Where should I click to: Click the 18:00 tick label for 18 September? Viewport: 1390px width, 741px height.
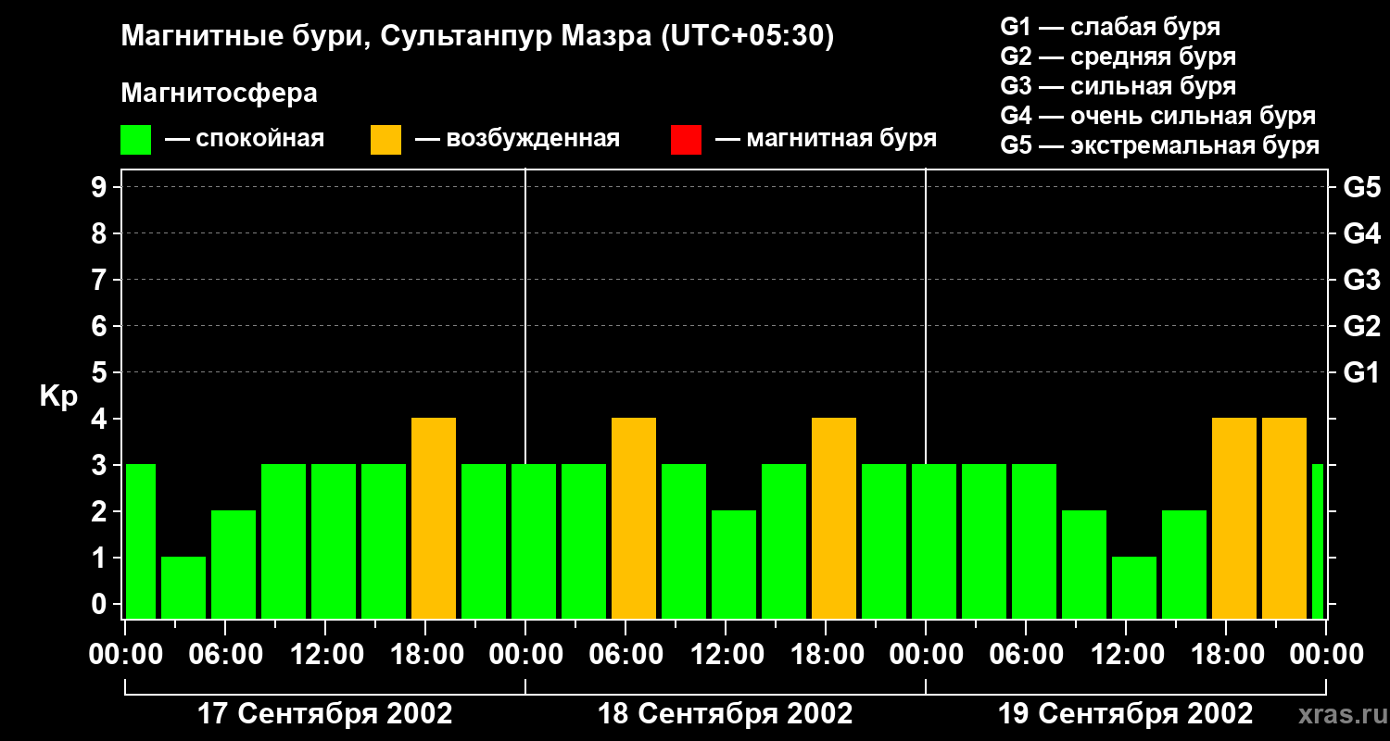[x=826, y=655]
